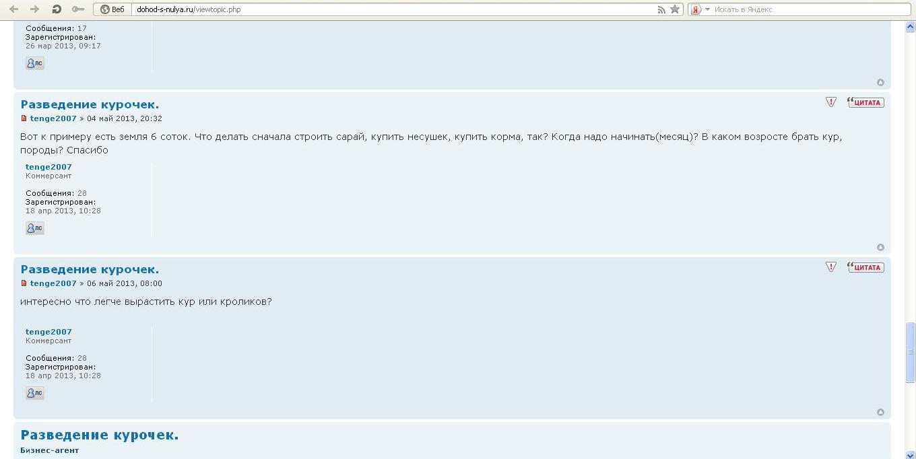916x459 pixels.
Task: Open tenge2007 author link beside 04 май 2013
Action: coord(53,118)
